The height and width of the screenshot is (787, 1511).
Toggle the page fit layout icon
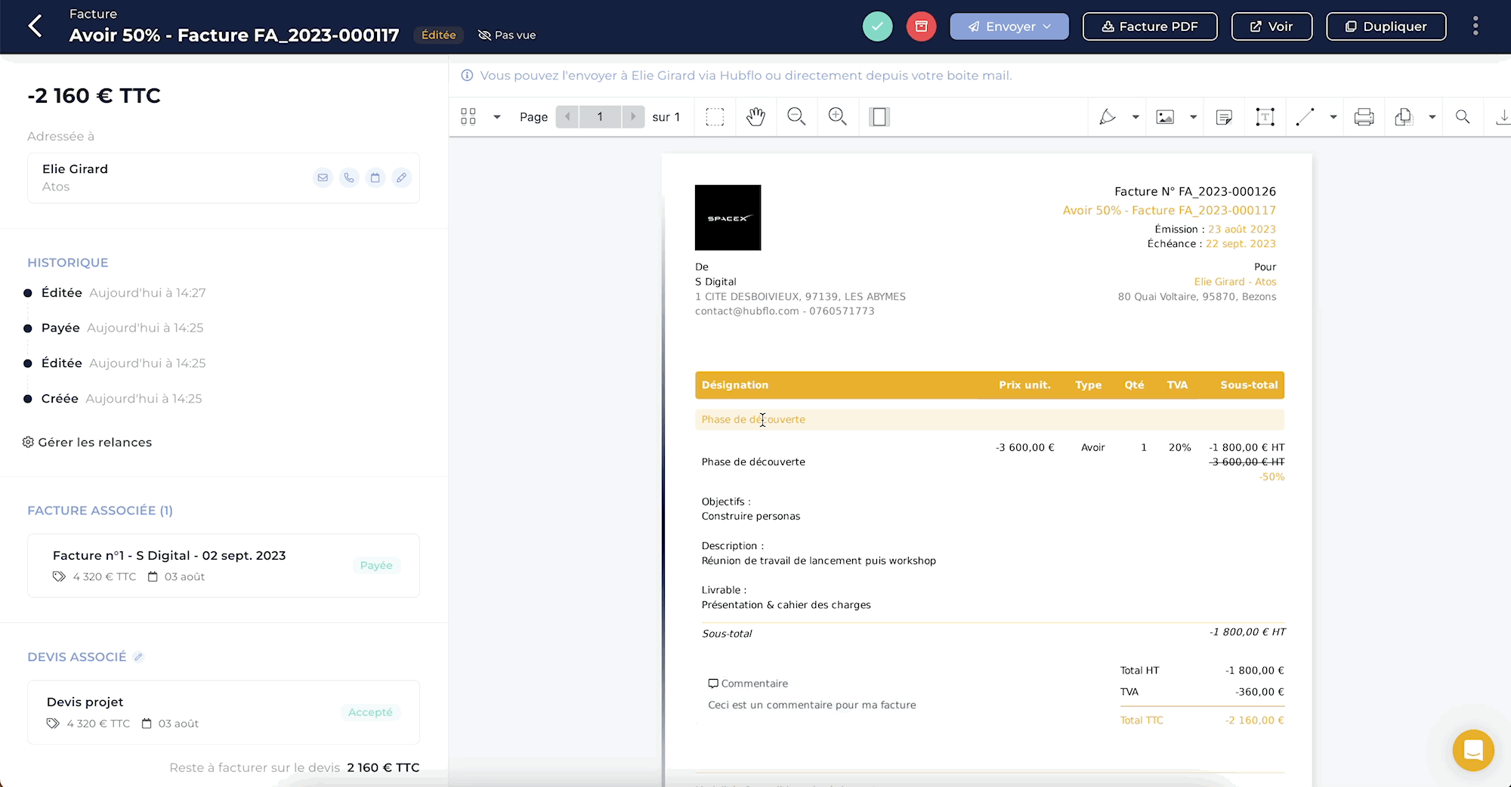(x=879, y=117)
